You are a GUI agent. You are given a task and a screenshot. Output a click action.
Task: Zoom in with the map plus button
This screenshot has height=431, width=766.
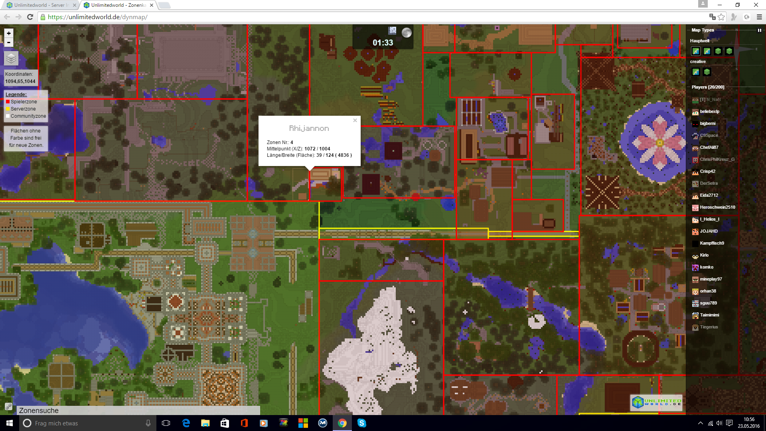click(9, 34)
